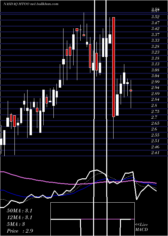The width and height of the screenshot is (168, 236).
Task: Click the 2.65 price axis label
Action: [x=155, y=123]
